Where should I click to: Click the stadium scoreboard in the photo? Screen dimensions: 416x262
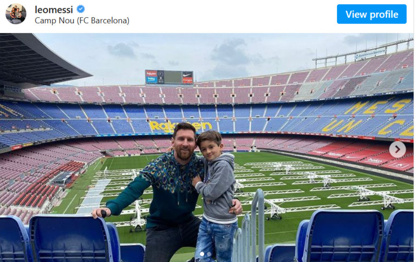(169, 77)
